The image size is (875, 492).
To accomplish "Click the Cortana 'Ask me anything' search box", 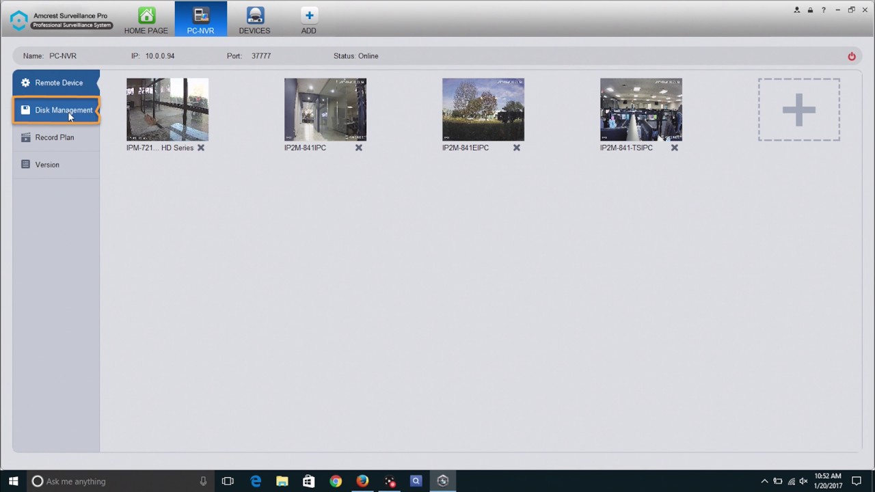I will click(120, 481).
